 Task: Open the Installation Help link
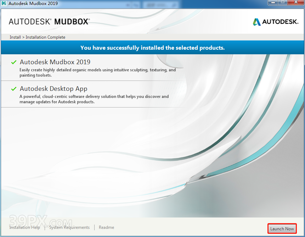point(24,227)
